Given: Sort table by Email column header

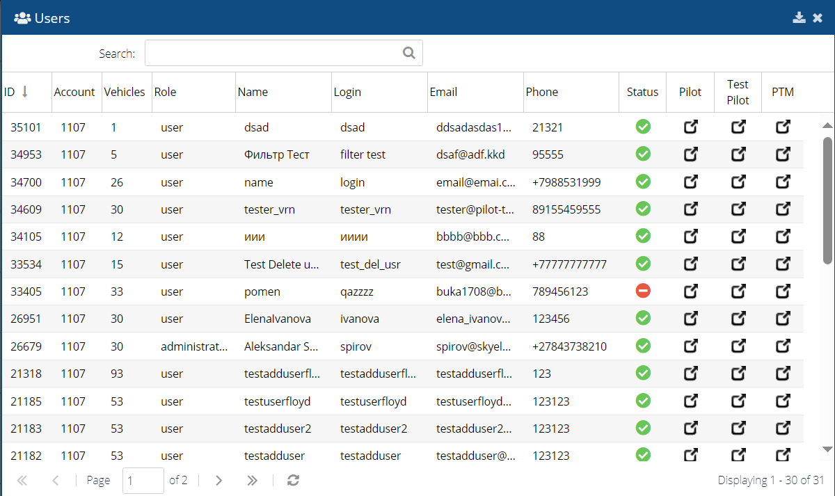Looking at the screenshot, I should pos(443,92).
